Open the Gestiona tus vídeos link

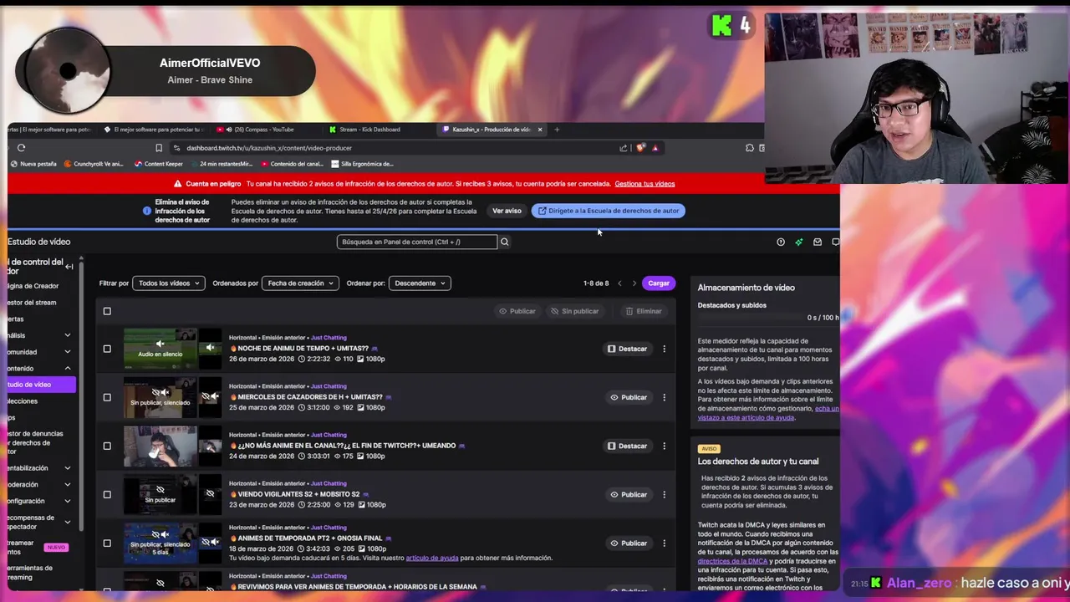(645, 184)
